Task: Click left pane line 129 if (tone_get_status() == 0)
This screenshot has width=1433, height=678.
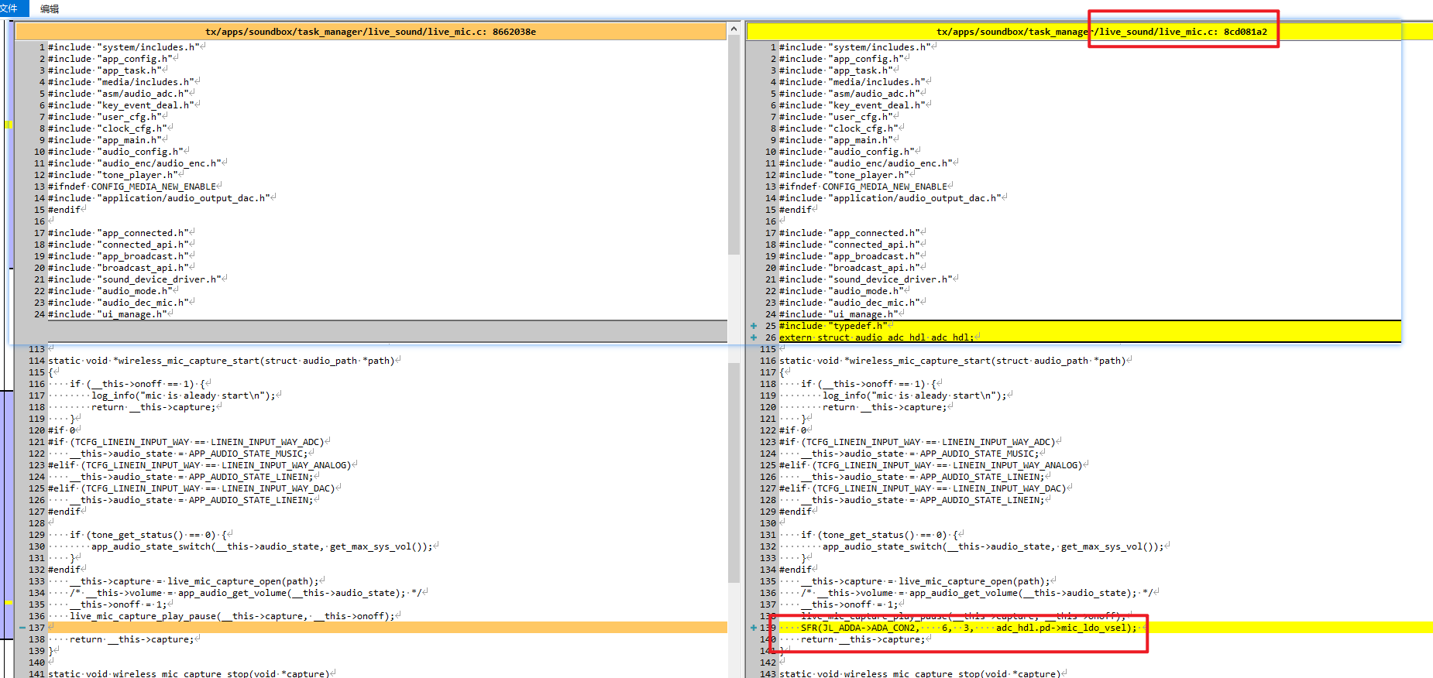Action: [148, 535]
